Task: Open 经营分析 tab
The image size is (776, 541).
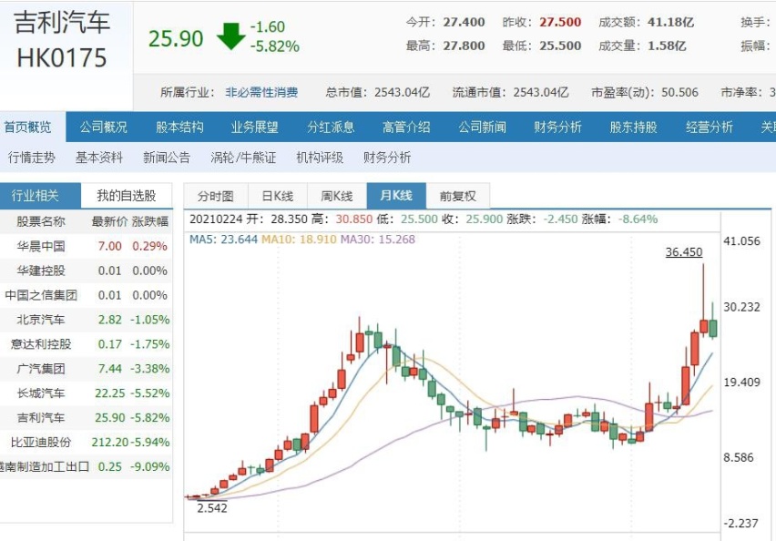Action: point(710,128)
